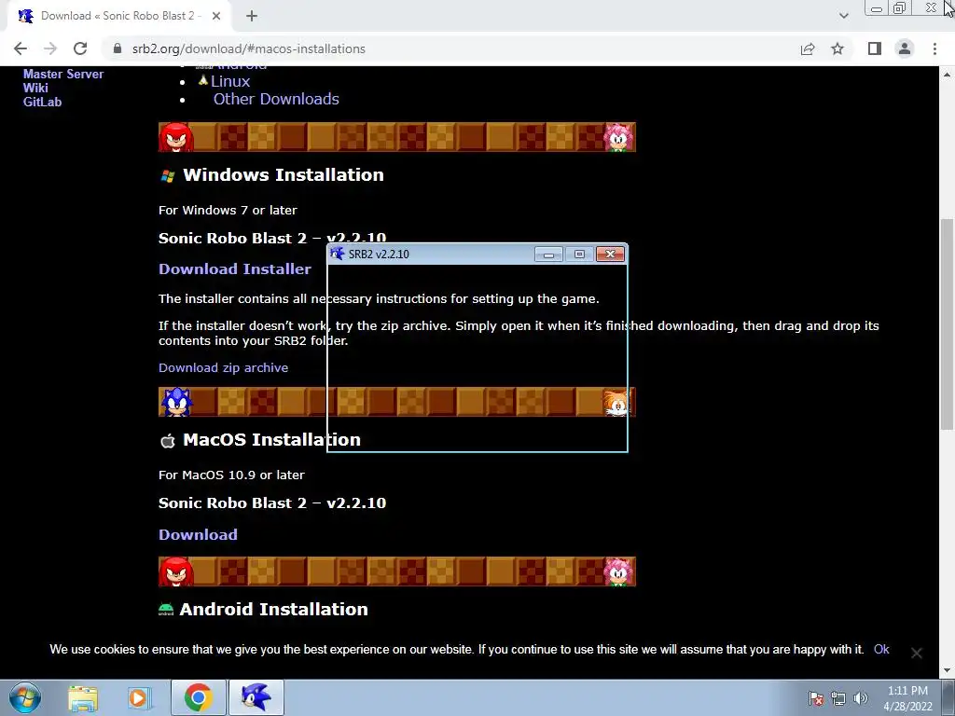Click the Windows Download Installer link
This screenshot has height=716, width=955.
tap(234, 268)
